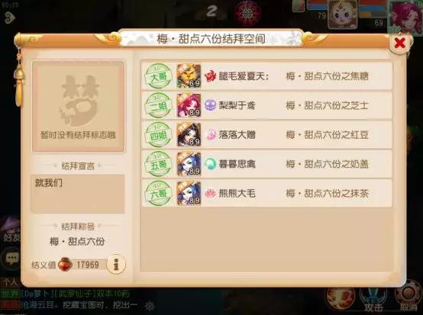Select the 落落大赠 member row
The width and height of the screenshot is (423, 315).
point(266,135)
